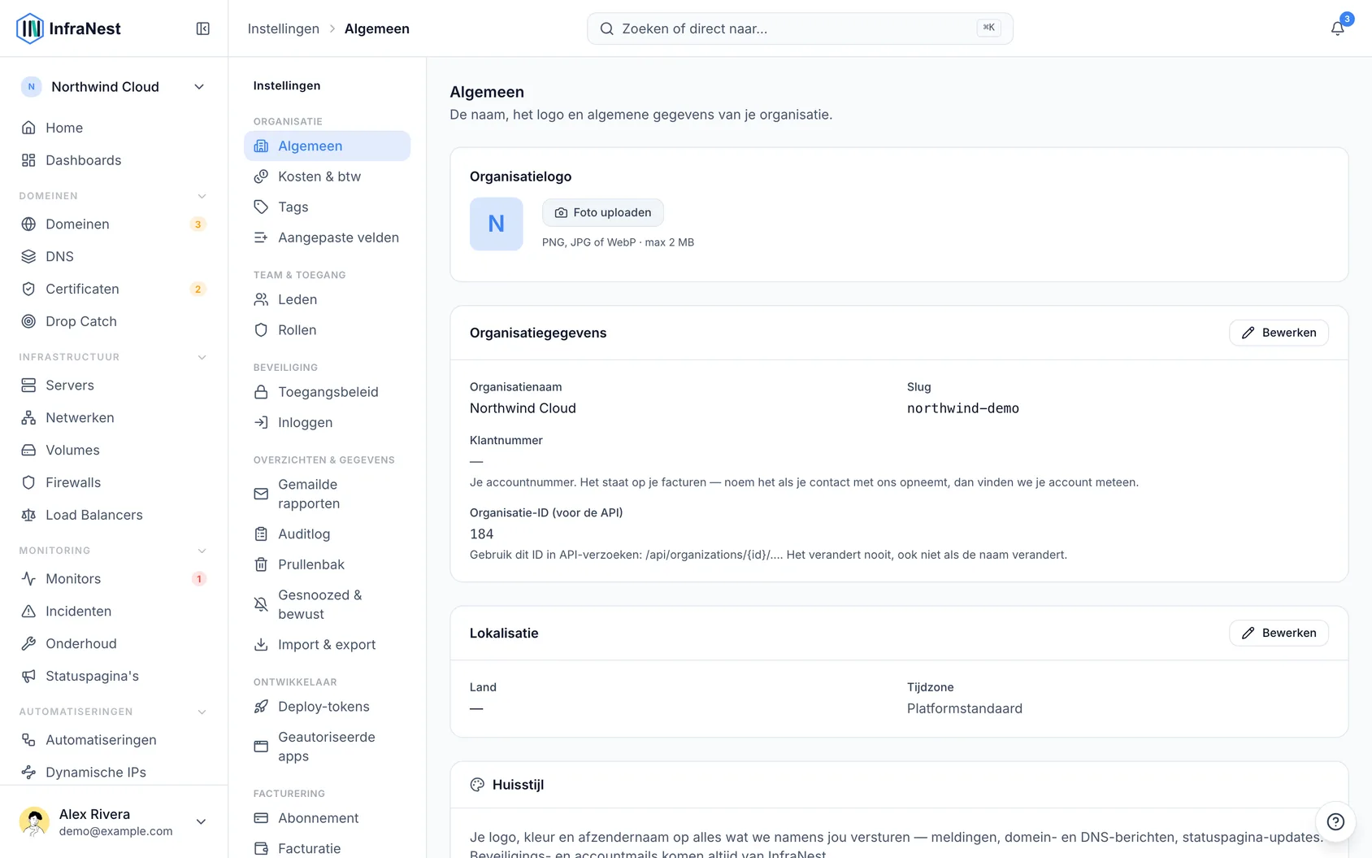The height and width of the screenshot is (858, 1372).
Task: Select Kosten & btw settings
Action: click(x=327, y=176)
